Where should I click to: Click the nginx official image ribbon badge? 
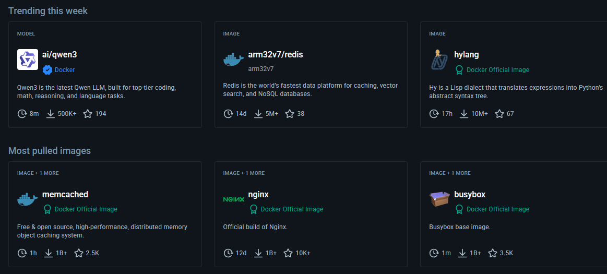[x=253, y=209]
